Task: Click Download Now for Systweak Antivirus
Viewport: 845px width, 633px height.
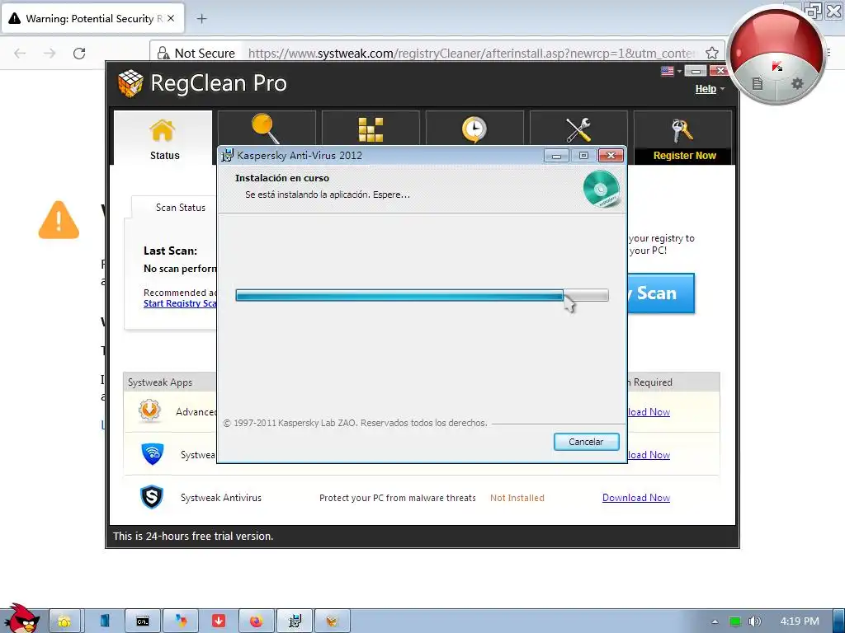Action: click(x=636, y=498)
